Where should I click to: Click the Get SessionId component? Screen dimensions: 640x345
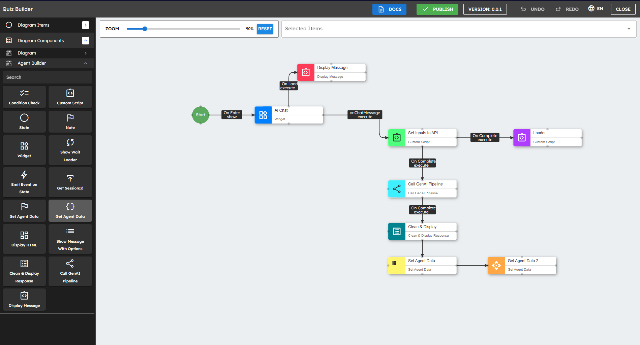pyautogui.click(x=70, y=182)
